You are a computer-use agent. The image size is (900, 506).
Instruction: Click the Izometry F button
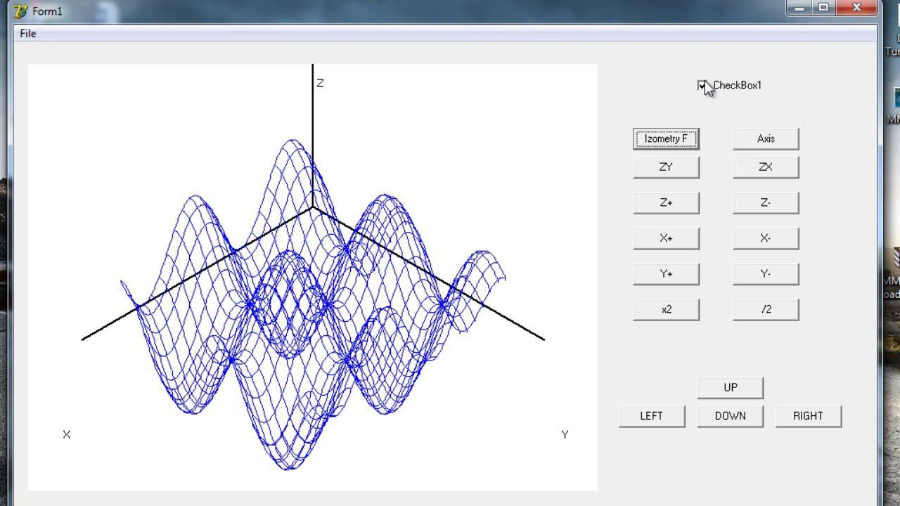coord(666,138)
